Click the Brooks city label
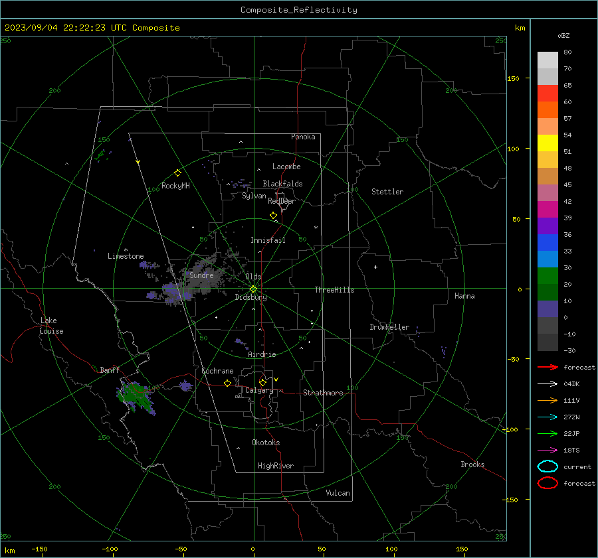The width and height of the screenshot is (598, 558). click(x=472, y=464)
